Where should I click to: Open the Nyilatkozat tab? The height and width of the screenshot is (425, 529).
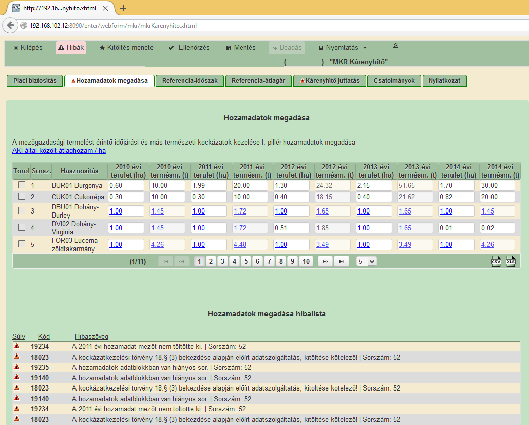(444, 81)
